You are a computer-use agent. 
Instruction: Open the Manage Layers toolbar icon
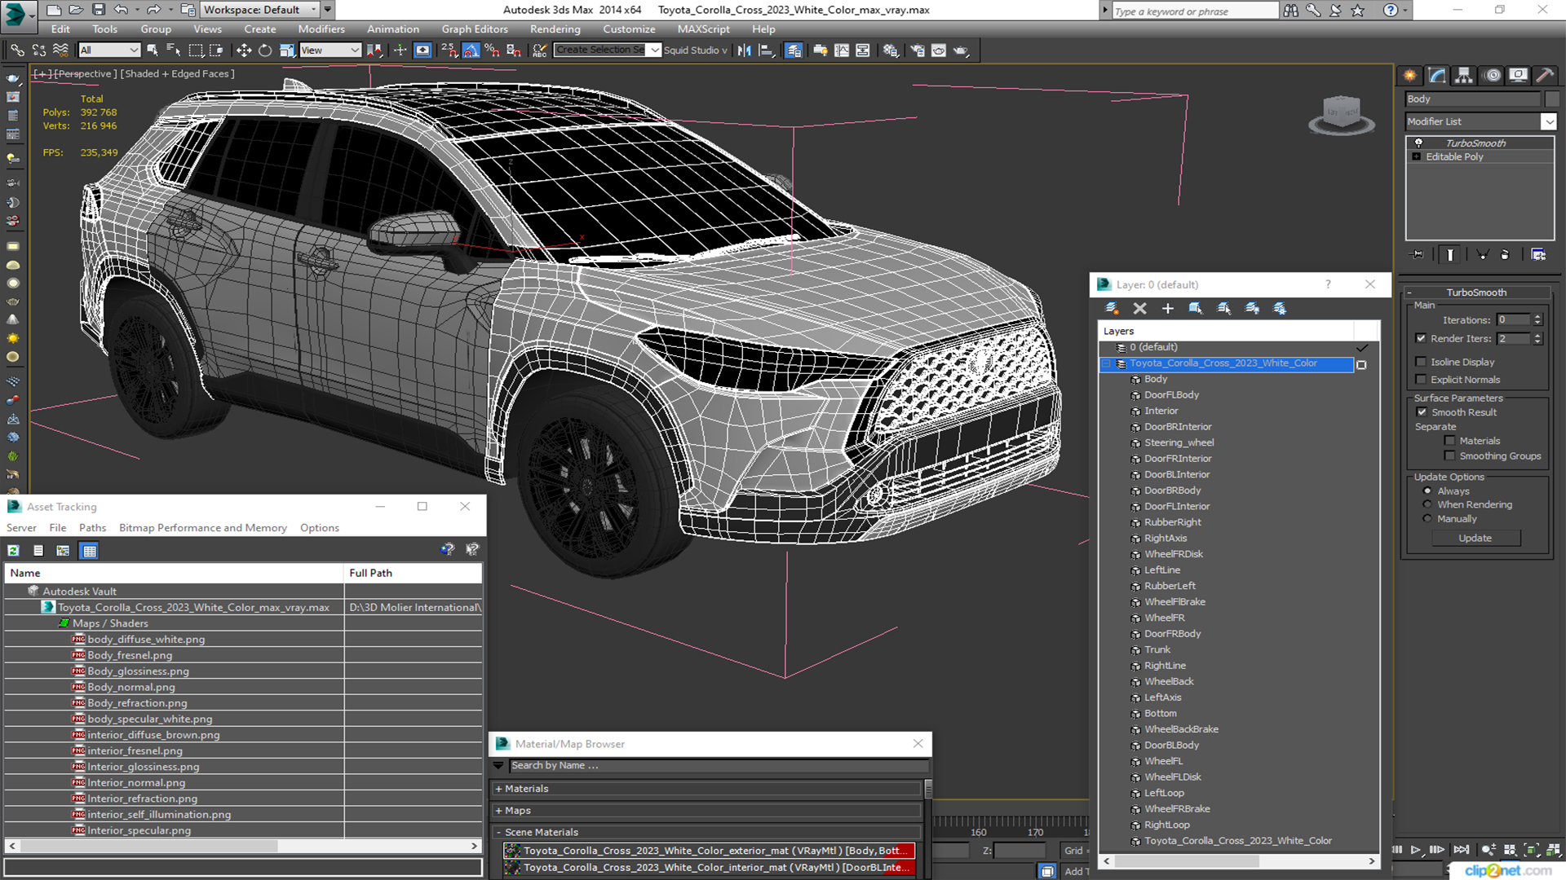coord(793,51)
